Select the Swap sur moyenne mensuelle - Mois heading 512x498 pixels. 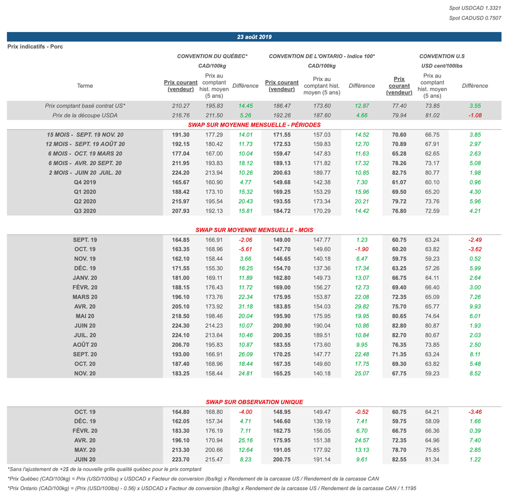click(x=254, y=230)
